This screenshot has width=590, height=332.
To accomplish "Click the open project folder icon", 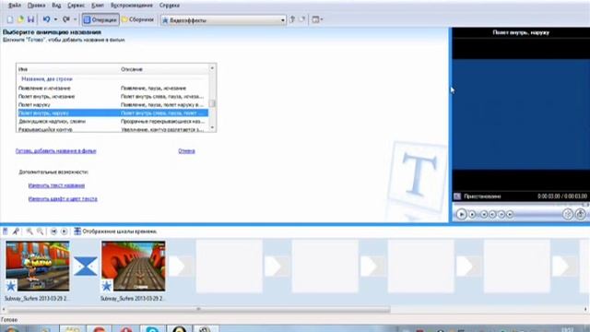I will pyautogui.click(x=20, y=19).
